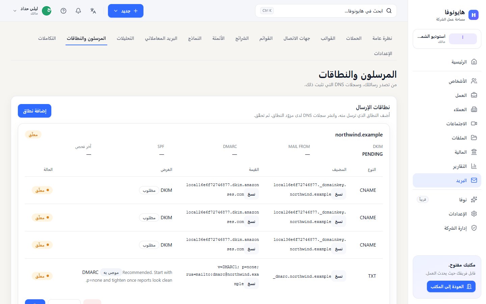
Task: Open العملاء clients section
Action: coord(447,109)
